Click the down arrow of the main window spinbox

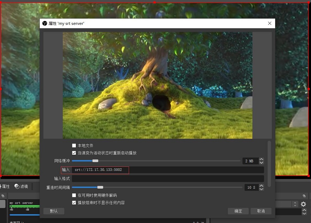pyautogui.click(x=304, y=213)
